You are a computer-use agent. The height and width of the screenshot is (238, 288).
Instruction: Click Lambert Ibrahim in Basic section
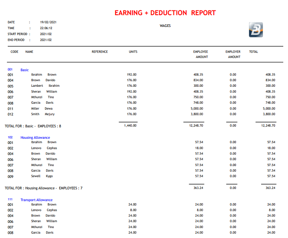(45, 86)
